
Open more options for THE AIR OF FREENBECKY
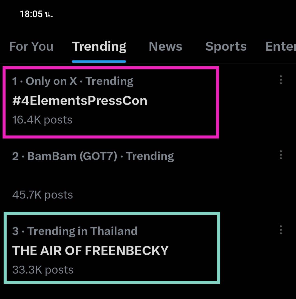point(281,230)
